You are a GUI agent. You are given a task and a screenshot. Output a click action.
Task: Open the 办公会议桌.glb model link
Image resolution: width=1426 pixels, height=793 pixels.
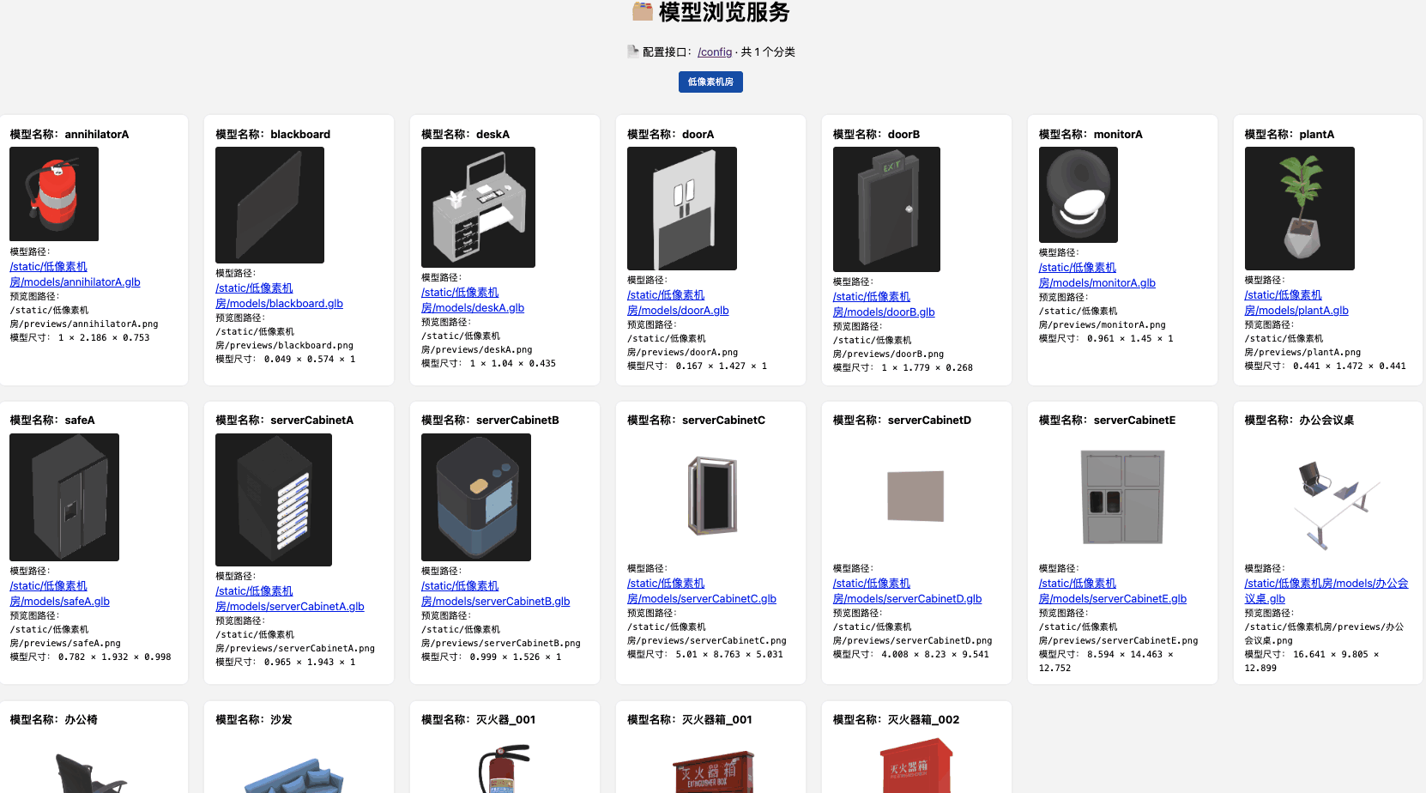(x=1326, y=591)
